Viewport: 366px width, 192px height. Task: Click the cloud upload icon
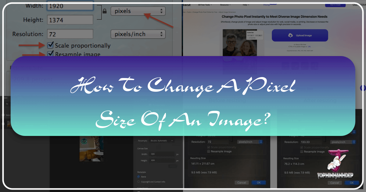pyautogui.click(x=290, y=35)
